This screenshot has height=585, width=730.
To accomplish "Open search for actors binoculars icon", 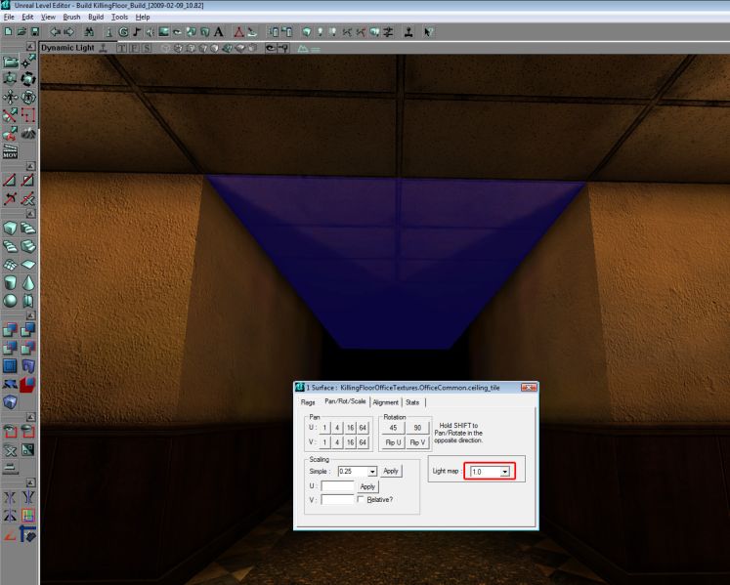I will pos(89,31).
